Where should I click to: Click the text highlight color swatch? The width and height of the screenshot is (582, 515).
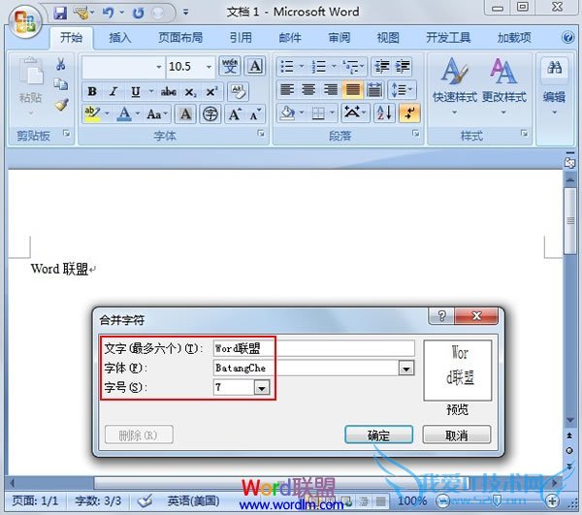point(92,113)
